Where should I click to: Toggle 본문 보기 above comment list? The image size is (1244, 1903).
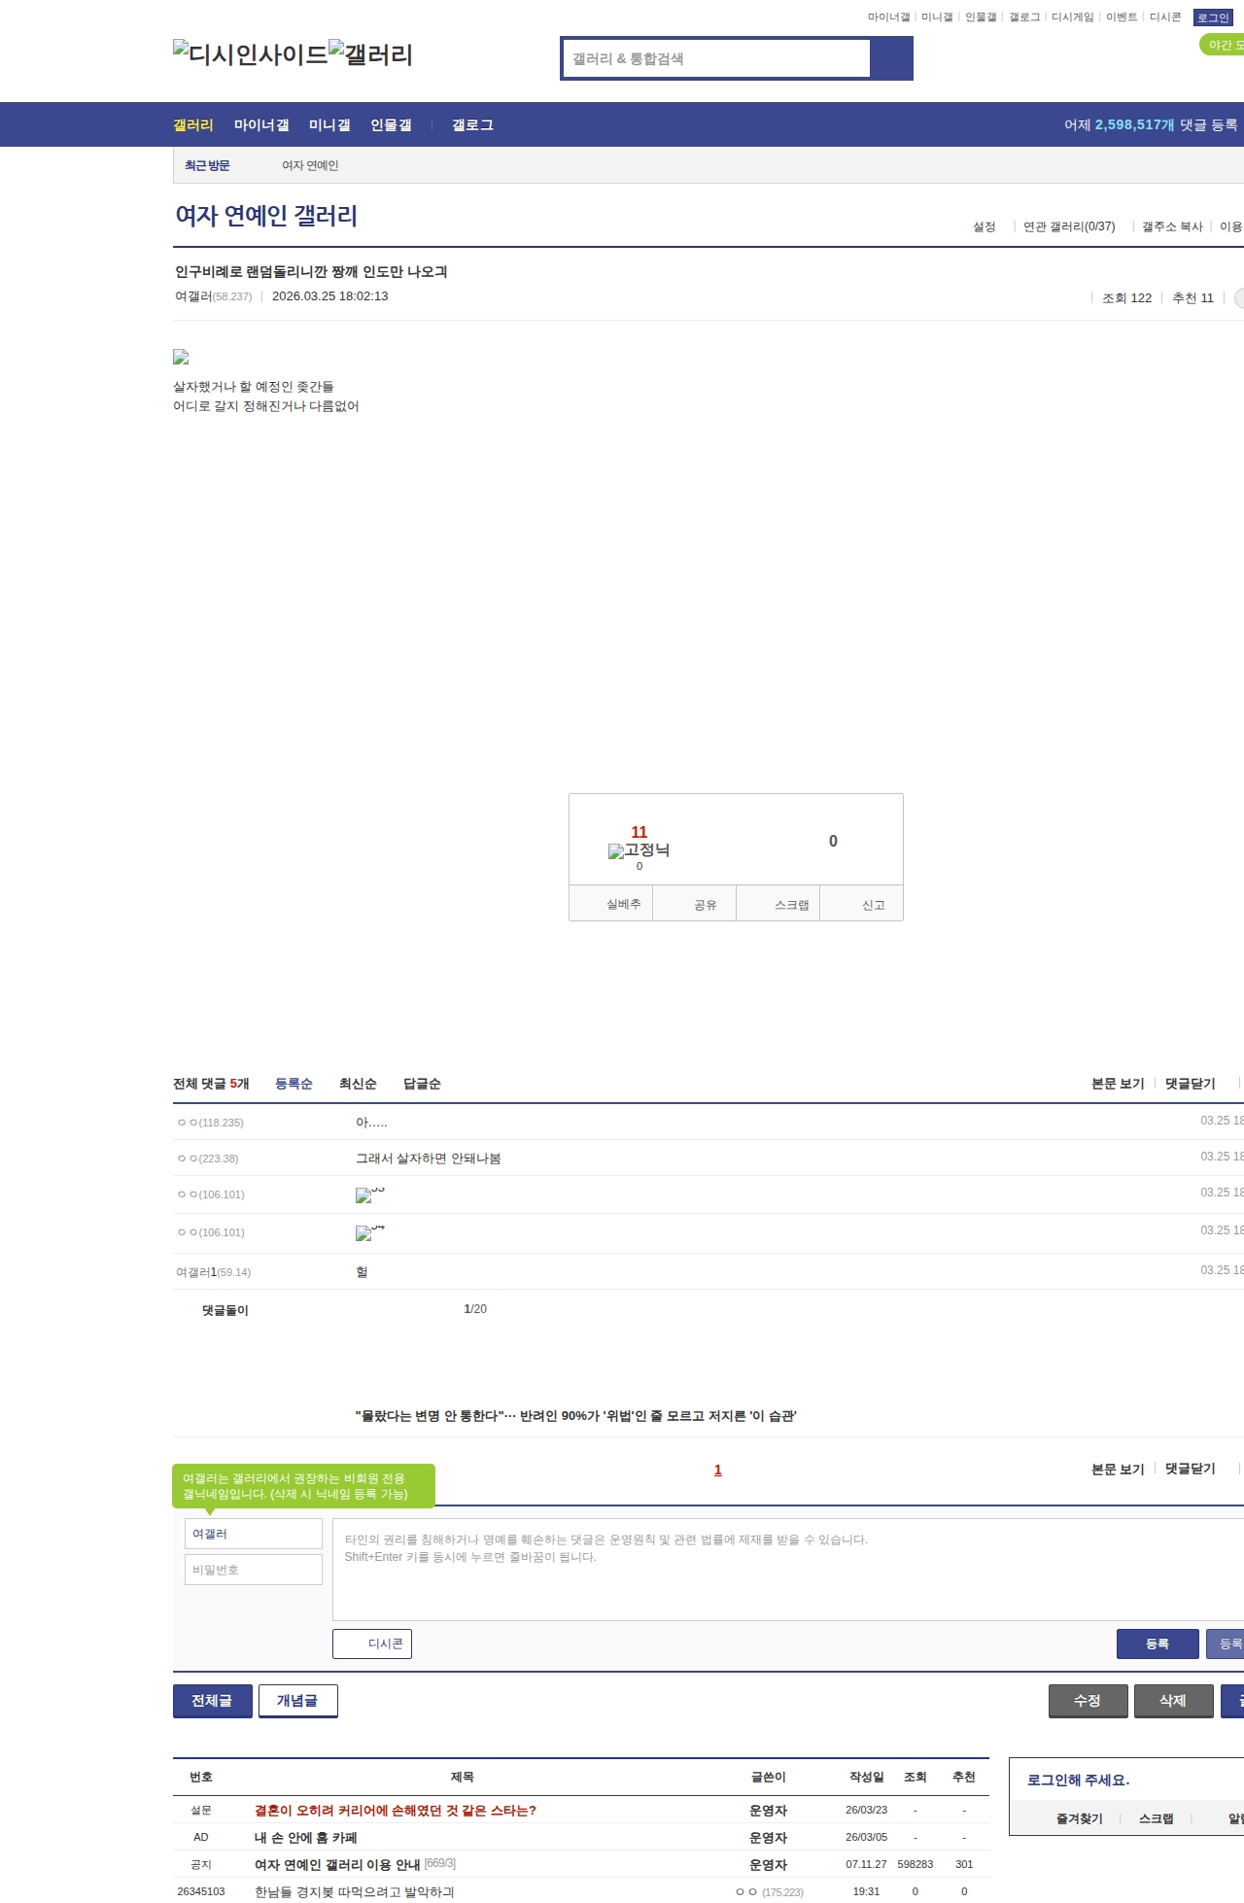1118,1084
